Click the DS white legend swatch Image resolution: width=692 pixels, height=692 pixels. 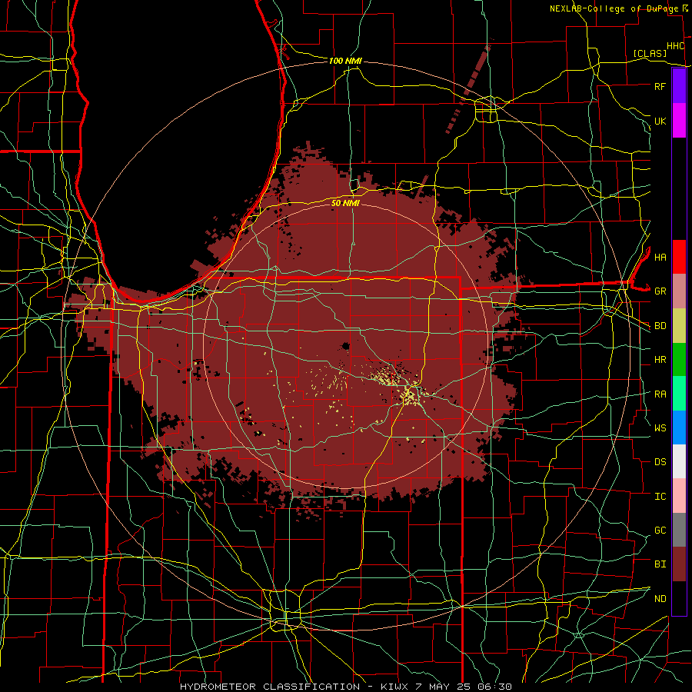(x=679, y=461)
